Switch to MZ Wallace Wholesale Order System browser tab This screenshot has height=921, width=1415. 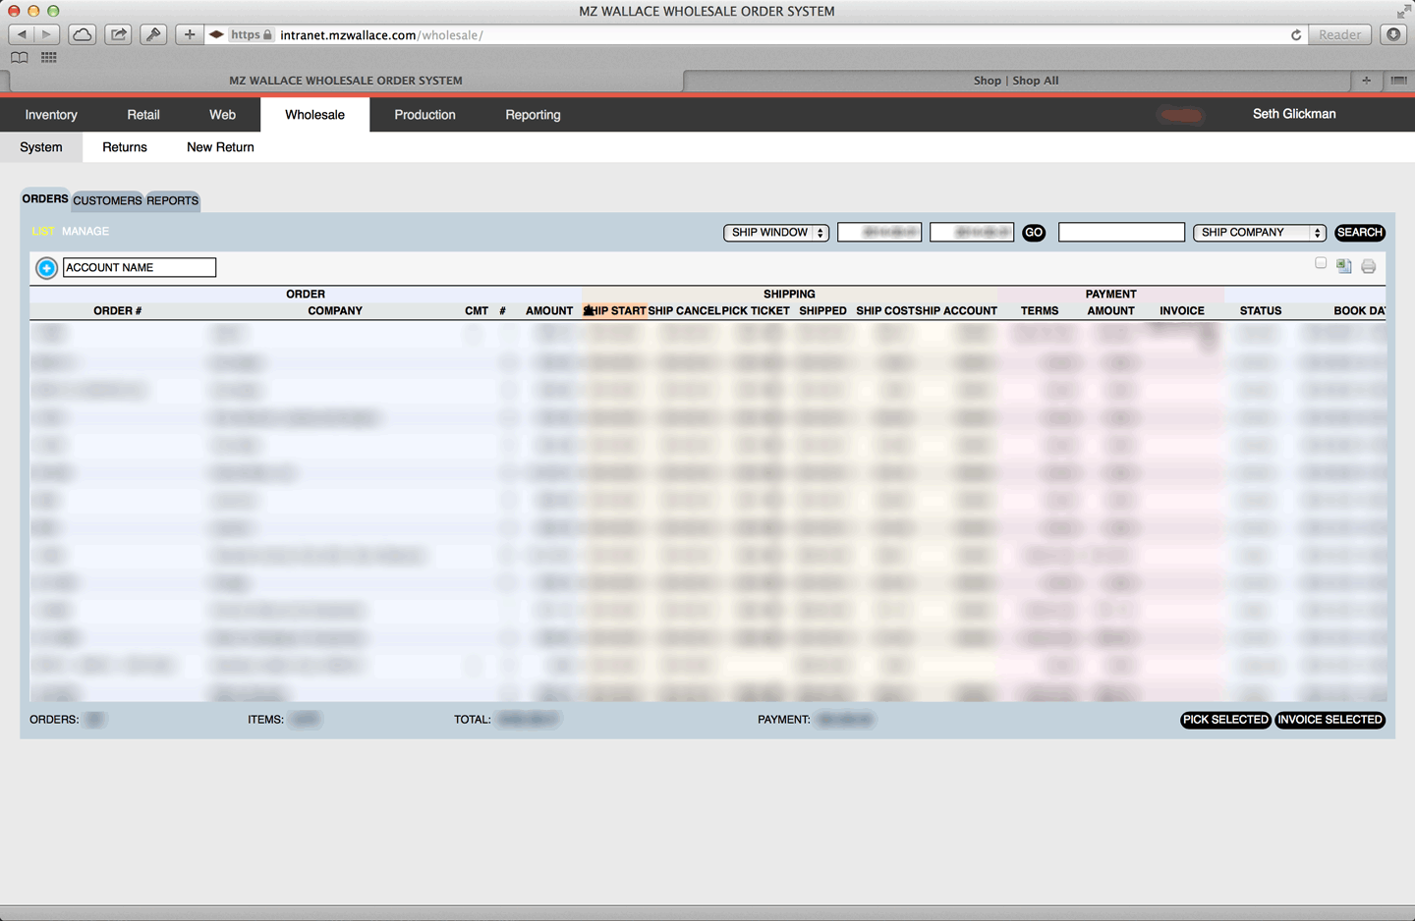click(x=346, y=81)
